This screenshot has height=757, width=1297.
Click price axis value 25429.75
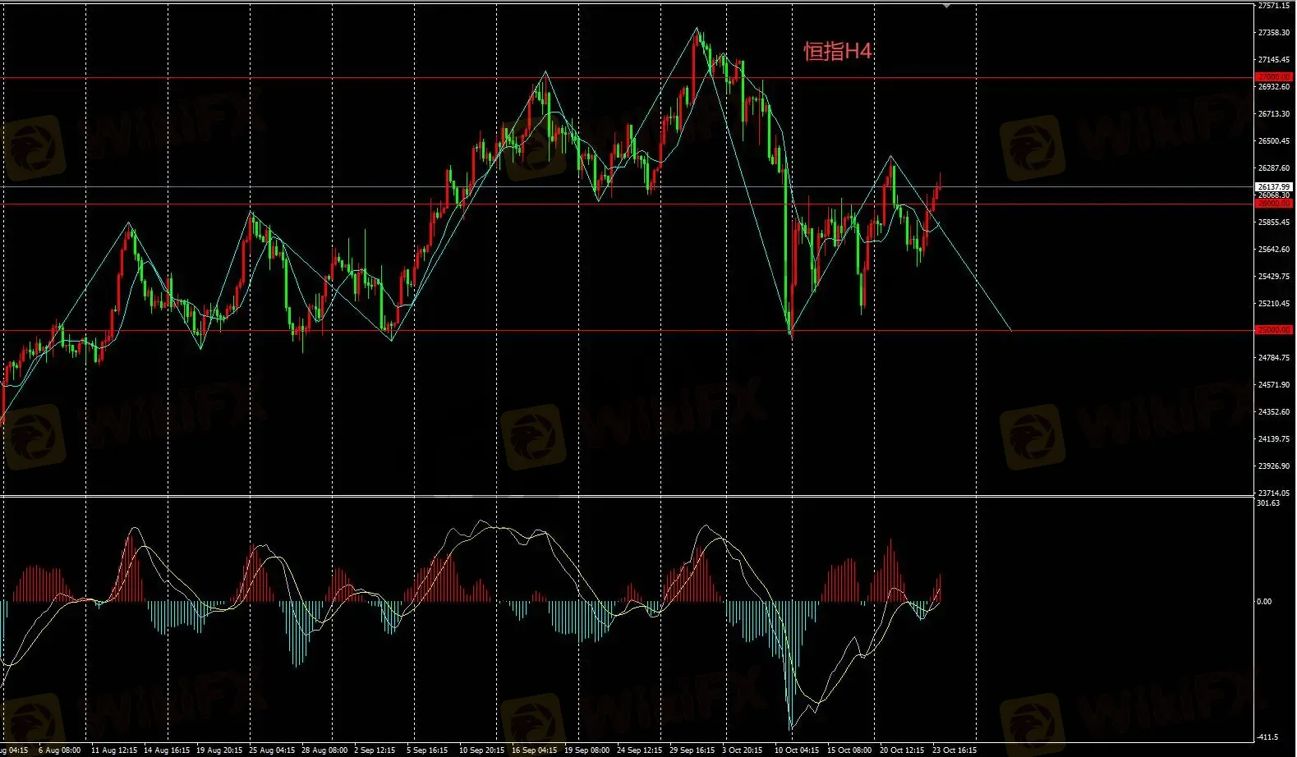click(1274, 277)
